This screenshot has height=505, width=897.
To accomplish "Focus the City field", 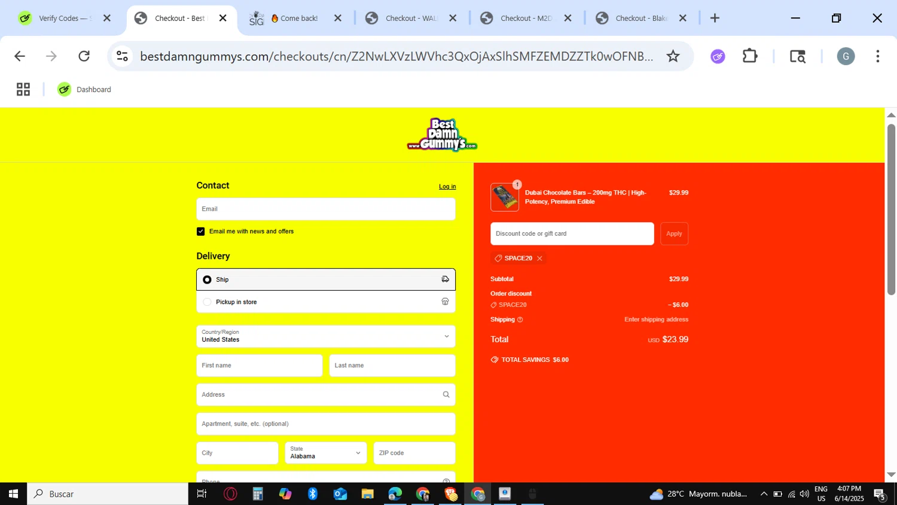I will click(x=237, y=453).
